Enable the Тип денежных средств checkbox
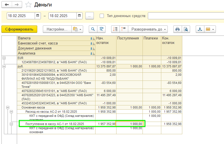Image resolution: width=224 pixels, height=144 pixels. click(102, 16)
